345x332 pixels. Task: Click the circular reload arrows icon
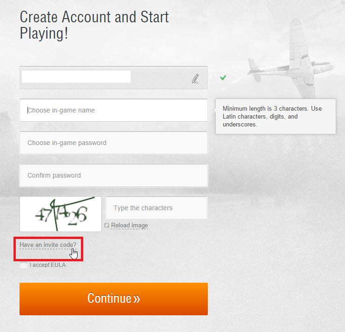[x=107, y=226]
